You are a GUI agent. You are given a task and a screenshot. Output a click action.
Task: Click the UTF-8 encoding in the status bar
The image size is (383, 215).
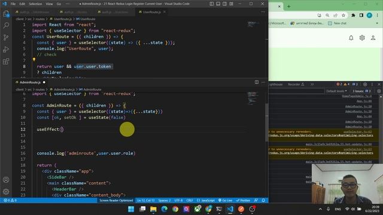[178, 201]
